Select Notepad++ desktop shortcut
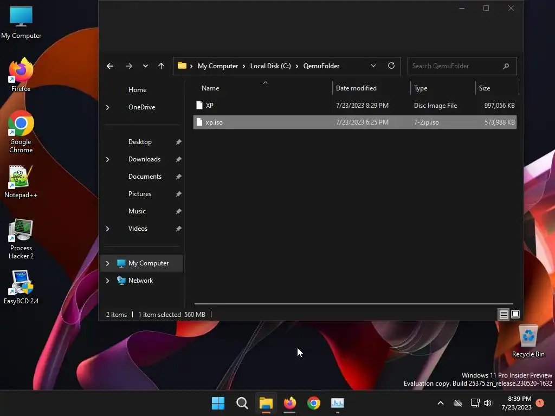 [21, 181]
